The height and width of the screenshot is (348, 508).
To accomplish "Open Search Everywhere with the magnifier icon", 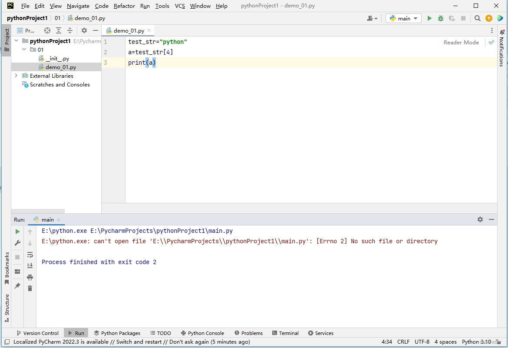I will [x=477, y=18].
